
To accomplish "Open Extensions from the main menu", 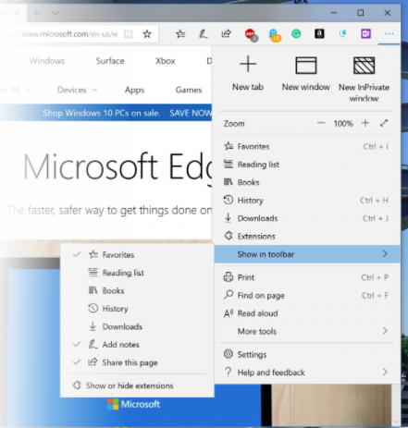I will point(306,236).
